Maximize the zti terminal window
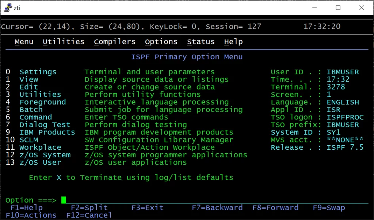The width and height of the screenshot is (374, 220). pos(338,8)
